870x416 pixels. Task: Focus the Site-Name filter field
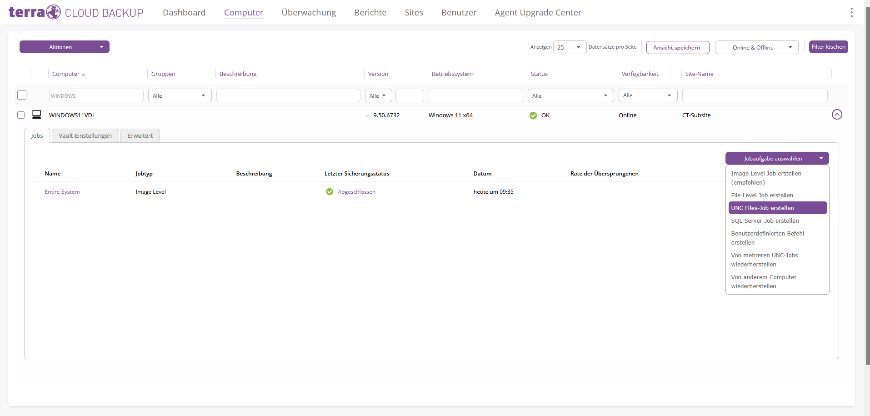pos(755,95)
